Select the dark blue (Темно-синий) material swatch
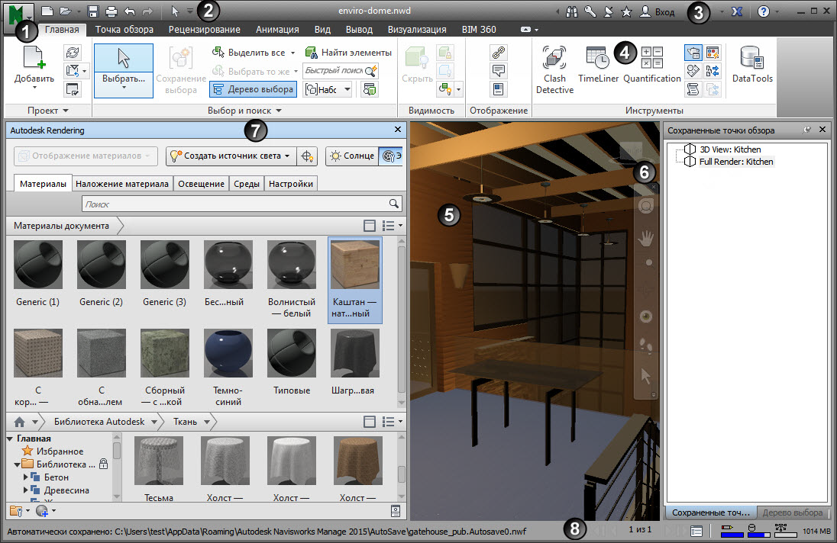837x543 pixels. [229, 353]
